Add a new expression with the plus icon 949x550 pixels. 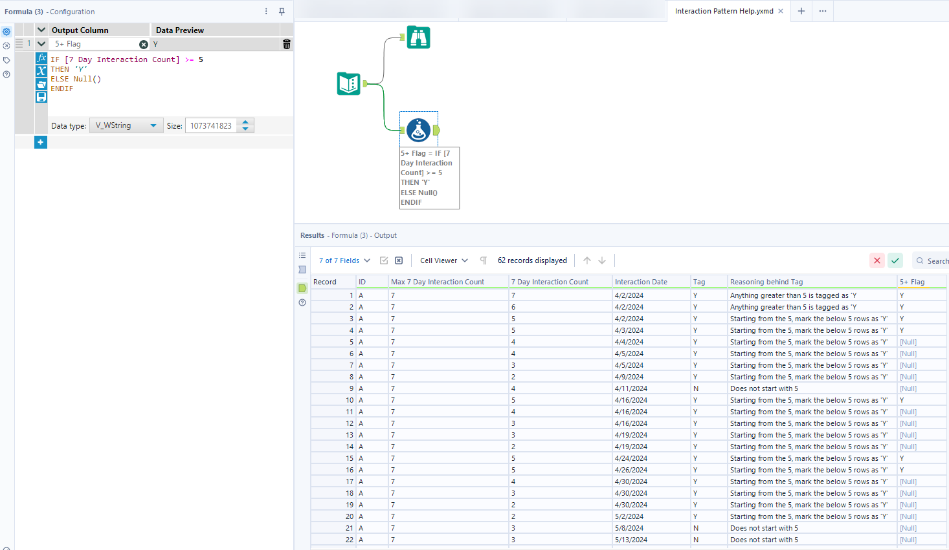tap(40, 142)
